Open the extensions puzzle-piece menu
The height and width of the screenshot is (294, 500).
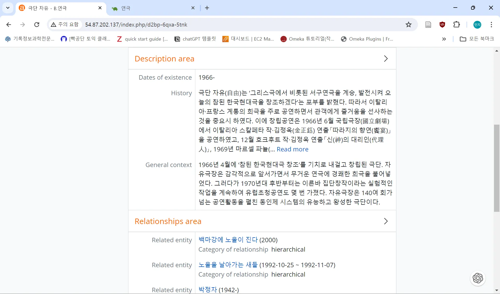[457, 25]
